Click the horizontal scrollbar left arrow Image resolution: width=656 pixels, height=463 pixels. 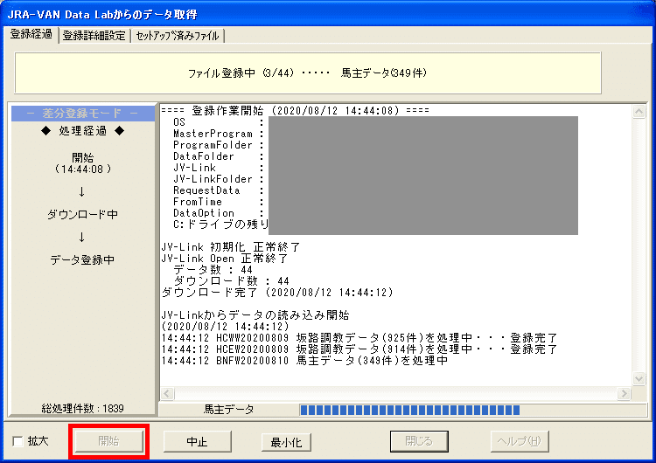click(x=167, y=394)
